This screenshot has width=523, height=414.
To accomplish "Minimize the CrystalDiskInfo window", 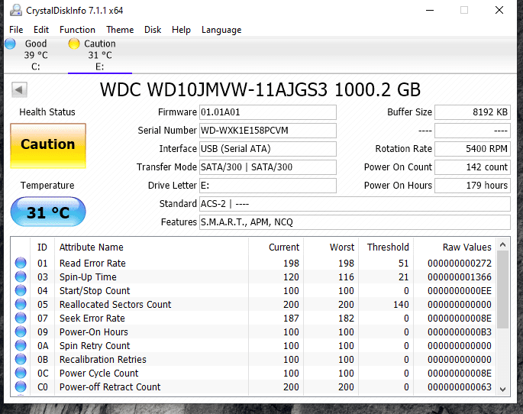I will point(430,11).
